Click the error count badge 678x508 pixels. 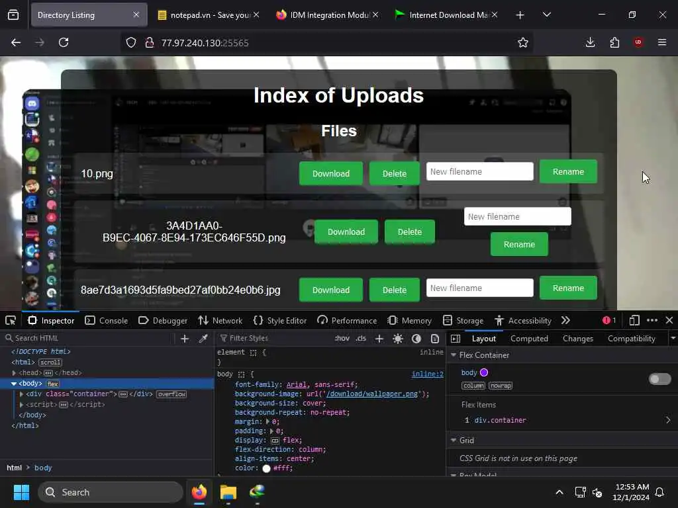[x=609, y=321]
